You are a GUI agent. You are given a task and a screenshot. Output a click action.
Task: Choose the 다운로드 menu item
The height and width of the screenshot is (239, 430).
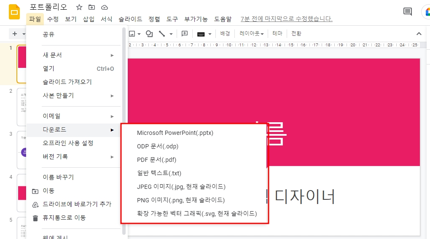pyautogui.click(x=73, y=130)
